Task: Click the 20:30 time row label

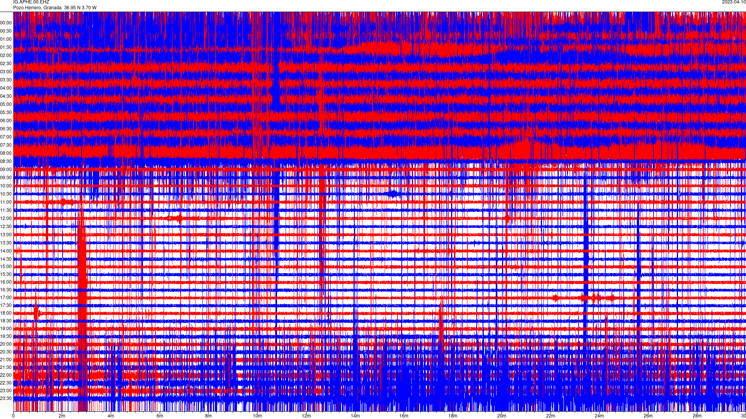Action: [6, 352]
